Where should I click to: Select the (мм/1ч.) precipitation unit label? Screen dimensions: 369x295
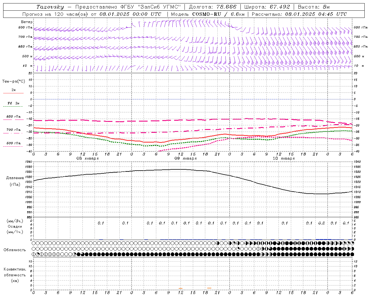point(15,232)
